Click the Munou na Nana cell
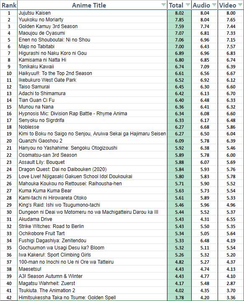The image size is (244, 301). tap(92, 107)
